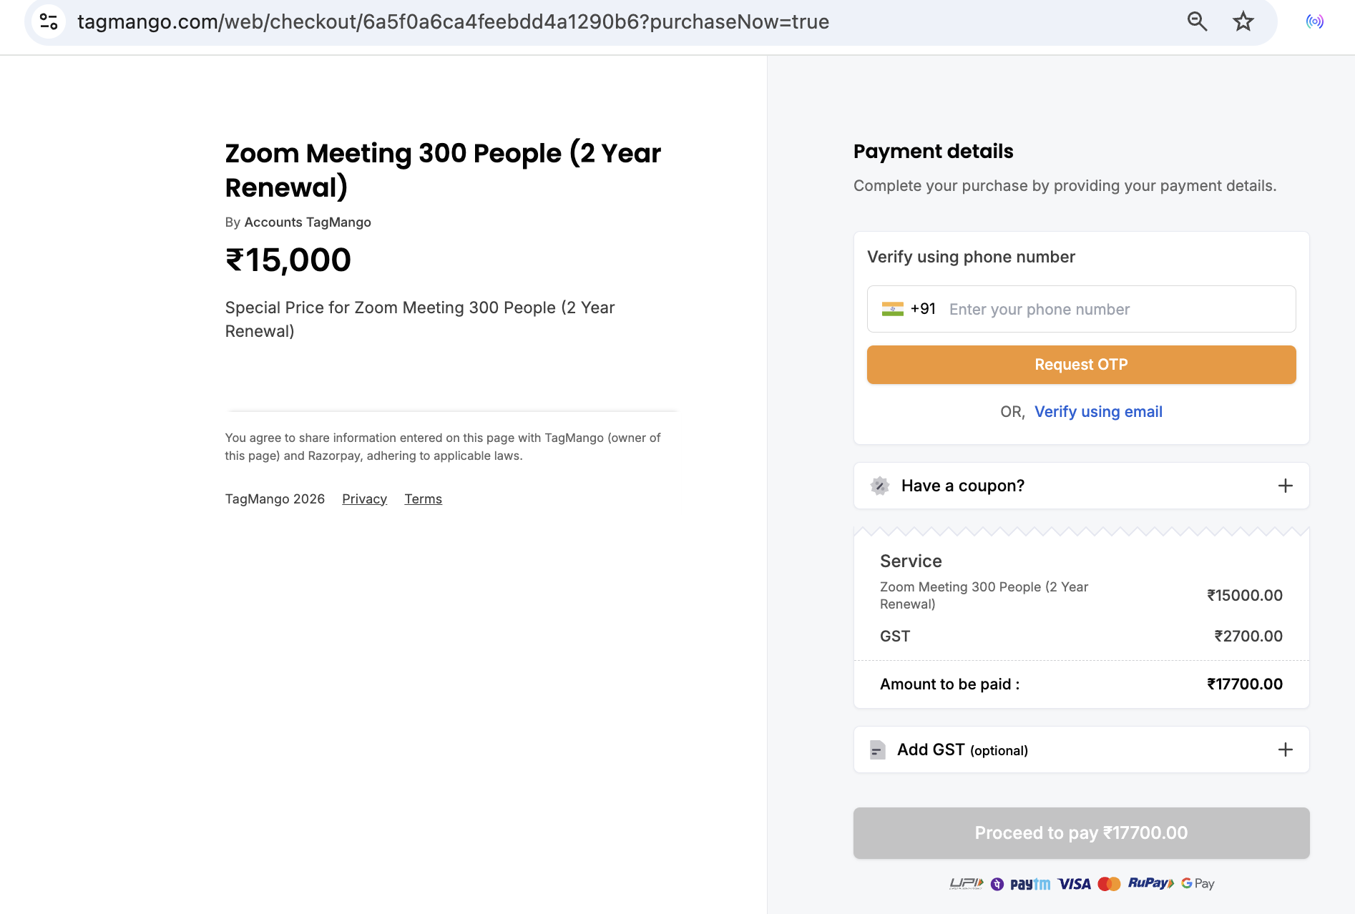
Task: Bookmark this page with the star icon
Action: coord(1243,21)
